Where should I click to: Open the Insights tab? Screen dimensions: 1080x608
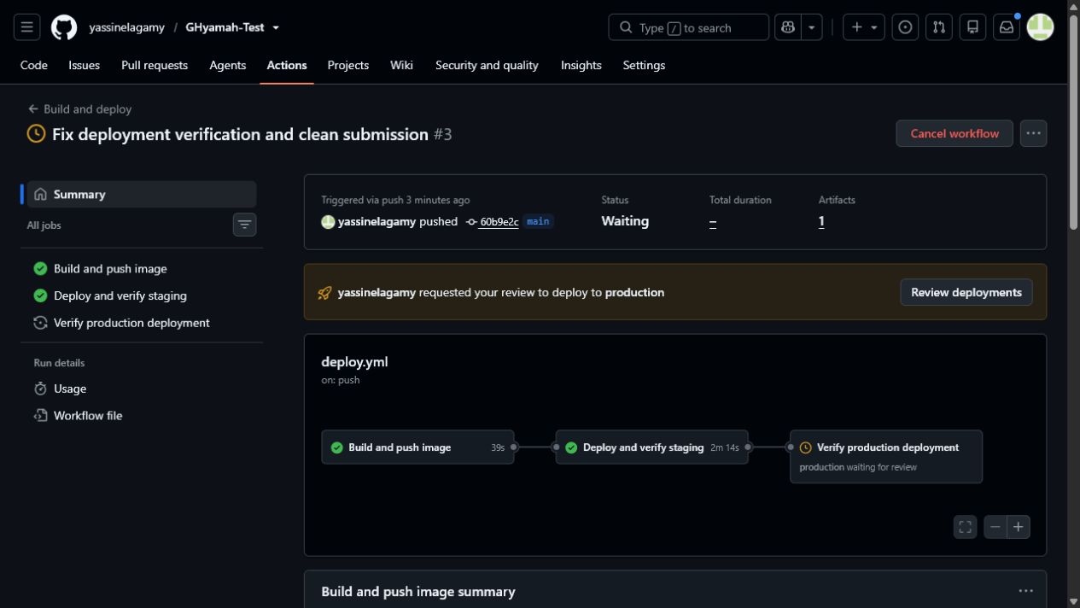(581, 65)
